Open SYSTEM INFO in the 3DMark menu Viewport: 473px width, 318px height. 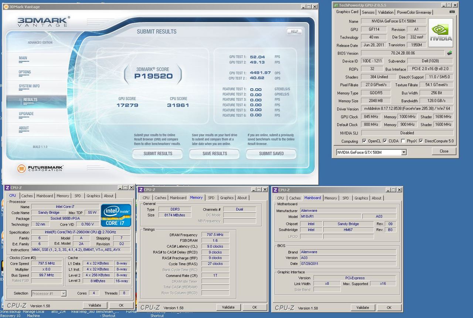[x=29, y=86]
